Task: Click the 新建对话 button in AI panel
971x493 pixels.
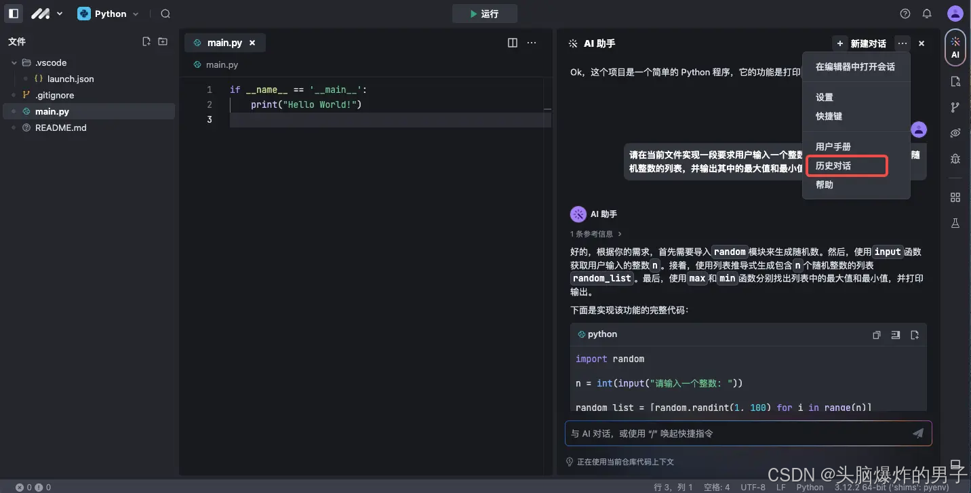Action: click(868, 42)
